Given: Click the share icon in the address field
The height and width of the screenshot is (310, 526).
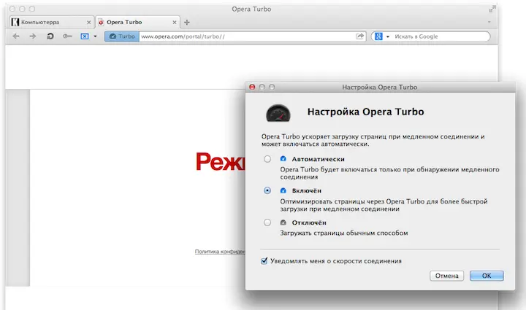Looking at the screenshot, I should [360, 36].
